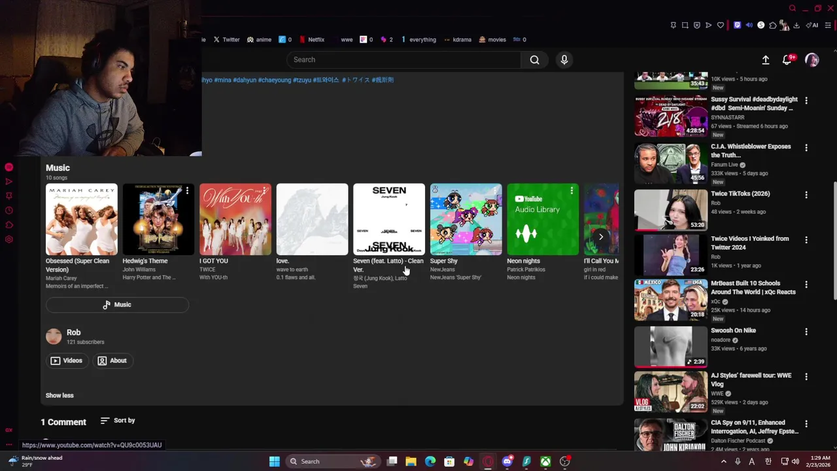Image resolution: width=837 pixels, height=471 pixels.
Task: Click the #dahyun hashtag link
Action: (x=245, y=80)
